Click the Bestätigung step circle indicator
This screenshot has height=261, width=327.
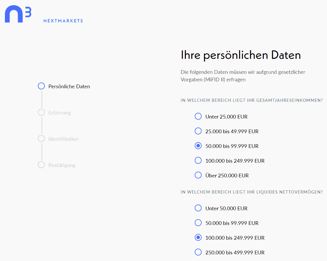tap(41, 165)
